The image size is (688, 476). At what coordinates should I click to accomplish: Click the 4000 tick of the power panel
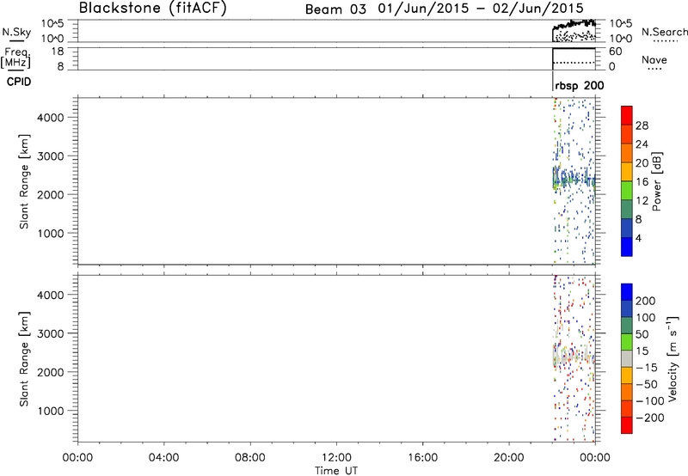[51, 118]
